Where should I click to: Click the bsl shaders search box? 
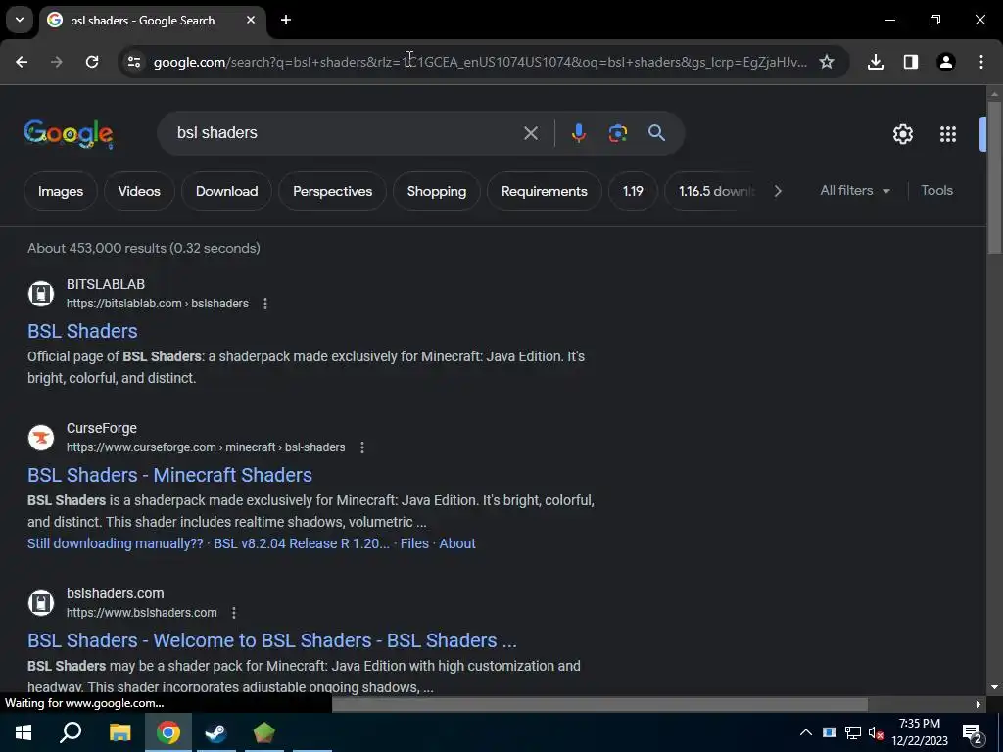(346, 133)
